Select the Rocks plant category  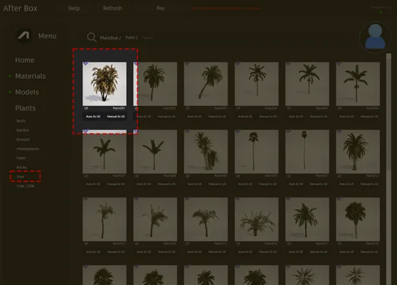click(x=21, y=167)
